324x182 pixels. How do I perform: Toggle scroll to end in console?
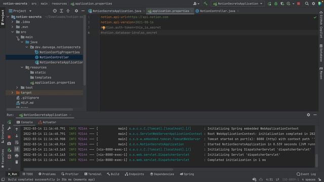pos(17,149)
